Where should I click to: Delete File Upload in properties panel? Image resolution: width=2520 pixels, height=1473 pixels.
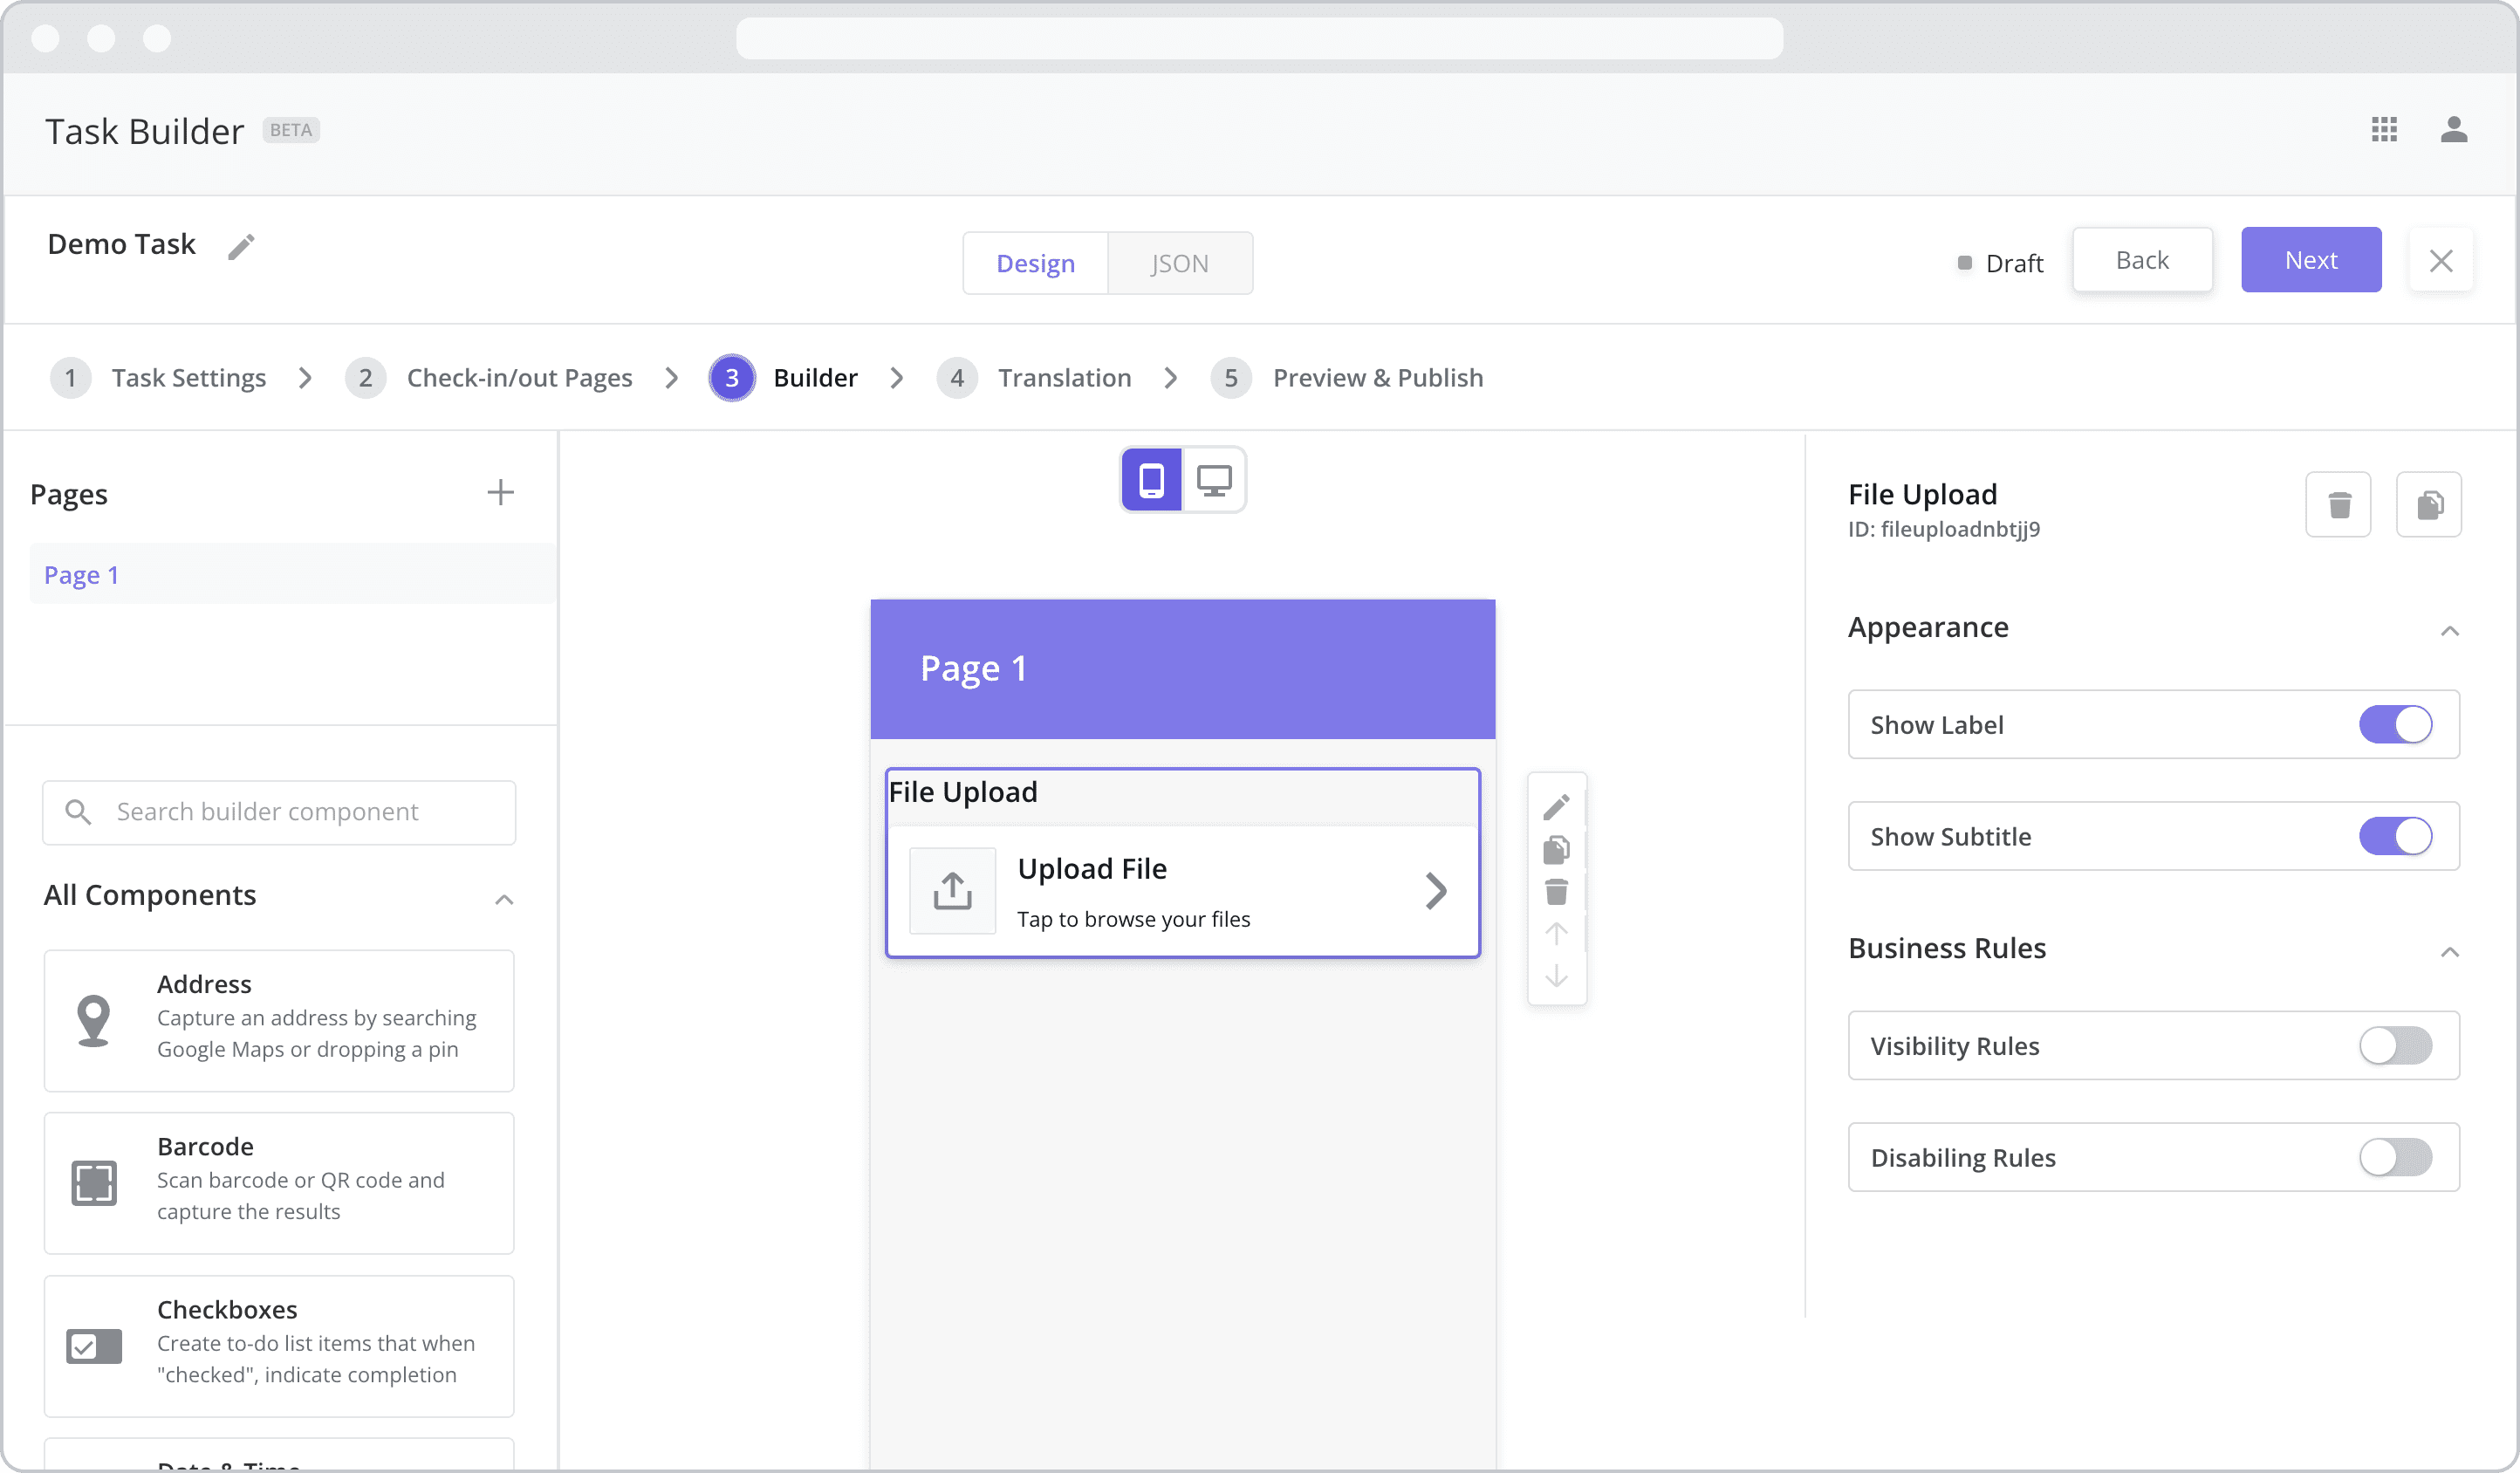coord(2338,504)
